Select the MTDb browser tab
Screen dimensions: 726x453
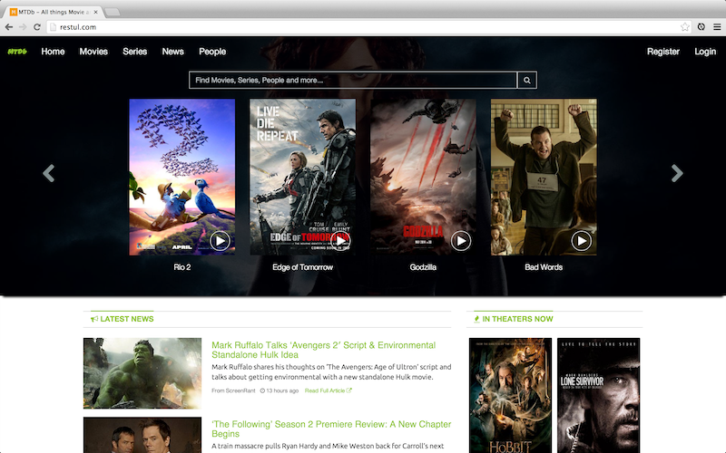[x=54, y=12]
